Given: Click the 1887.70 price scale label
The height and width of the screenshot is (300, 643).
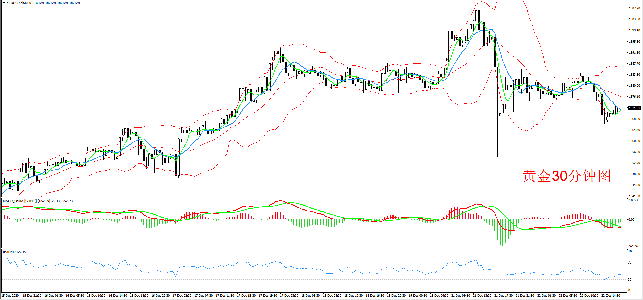Looking at the screenshot, I should pyautogui.click(x=634, y=64).
